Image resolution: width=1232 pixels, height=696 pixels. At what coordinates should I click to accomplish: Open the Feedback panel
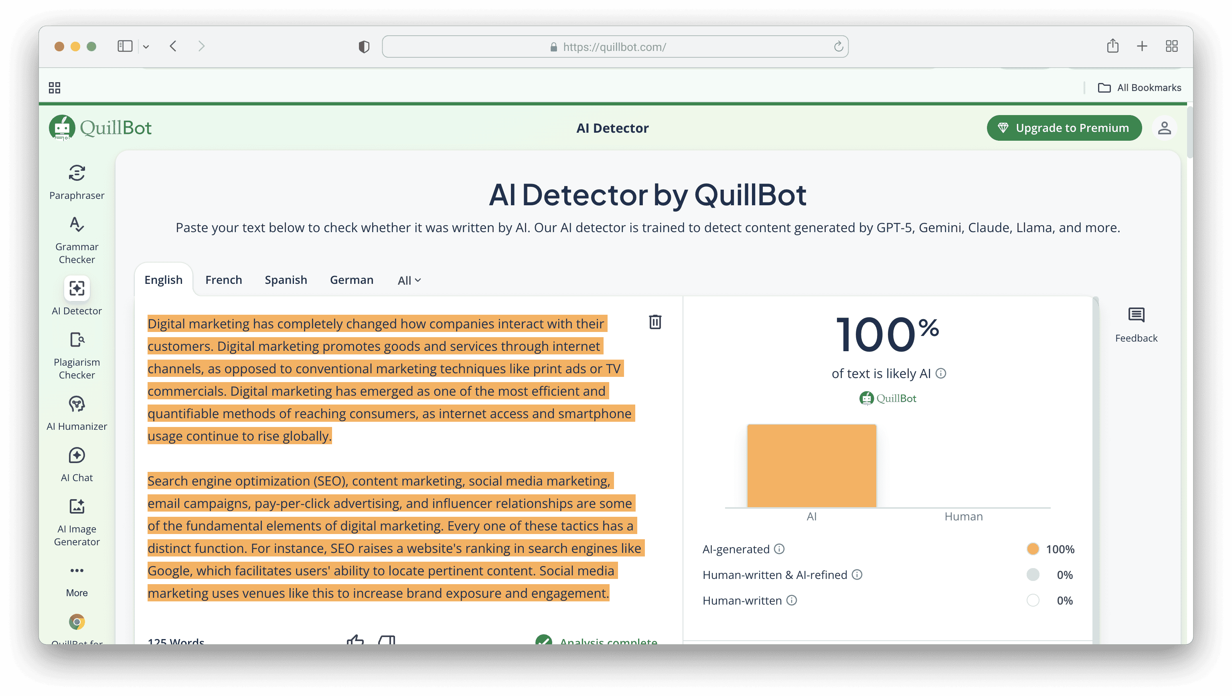tap(1136, 325)
